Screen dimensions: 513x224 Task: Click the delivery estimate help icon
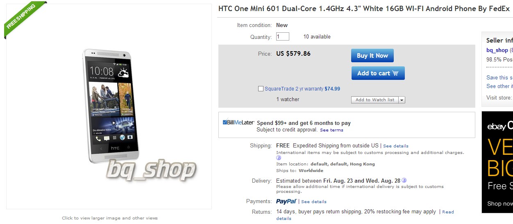[404, 180]
